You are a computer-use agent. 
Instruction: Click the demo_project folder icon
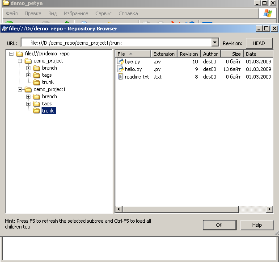coord(28,61)
